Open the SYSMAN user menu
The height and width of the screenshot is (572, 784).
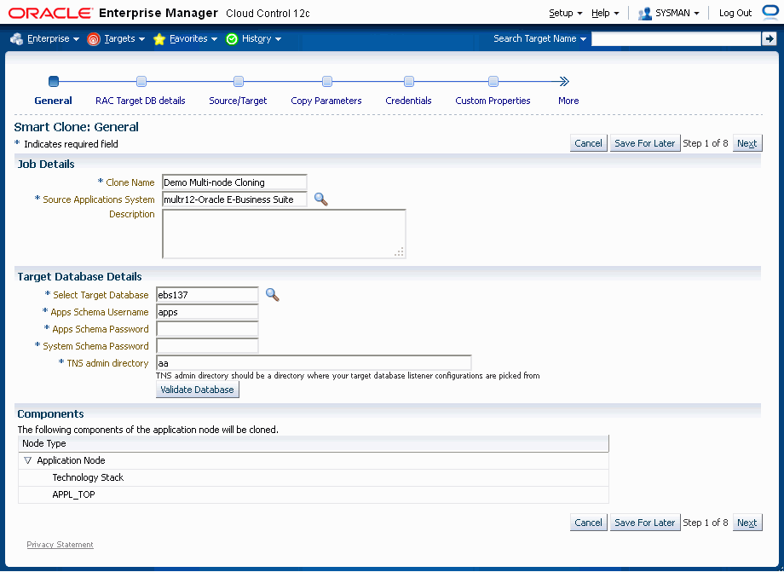(x=677, y=13)
